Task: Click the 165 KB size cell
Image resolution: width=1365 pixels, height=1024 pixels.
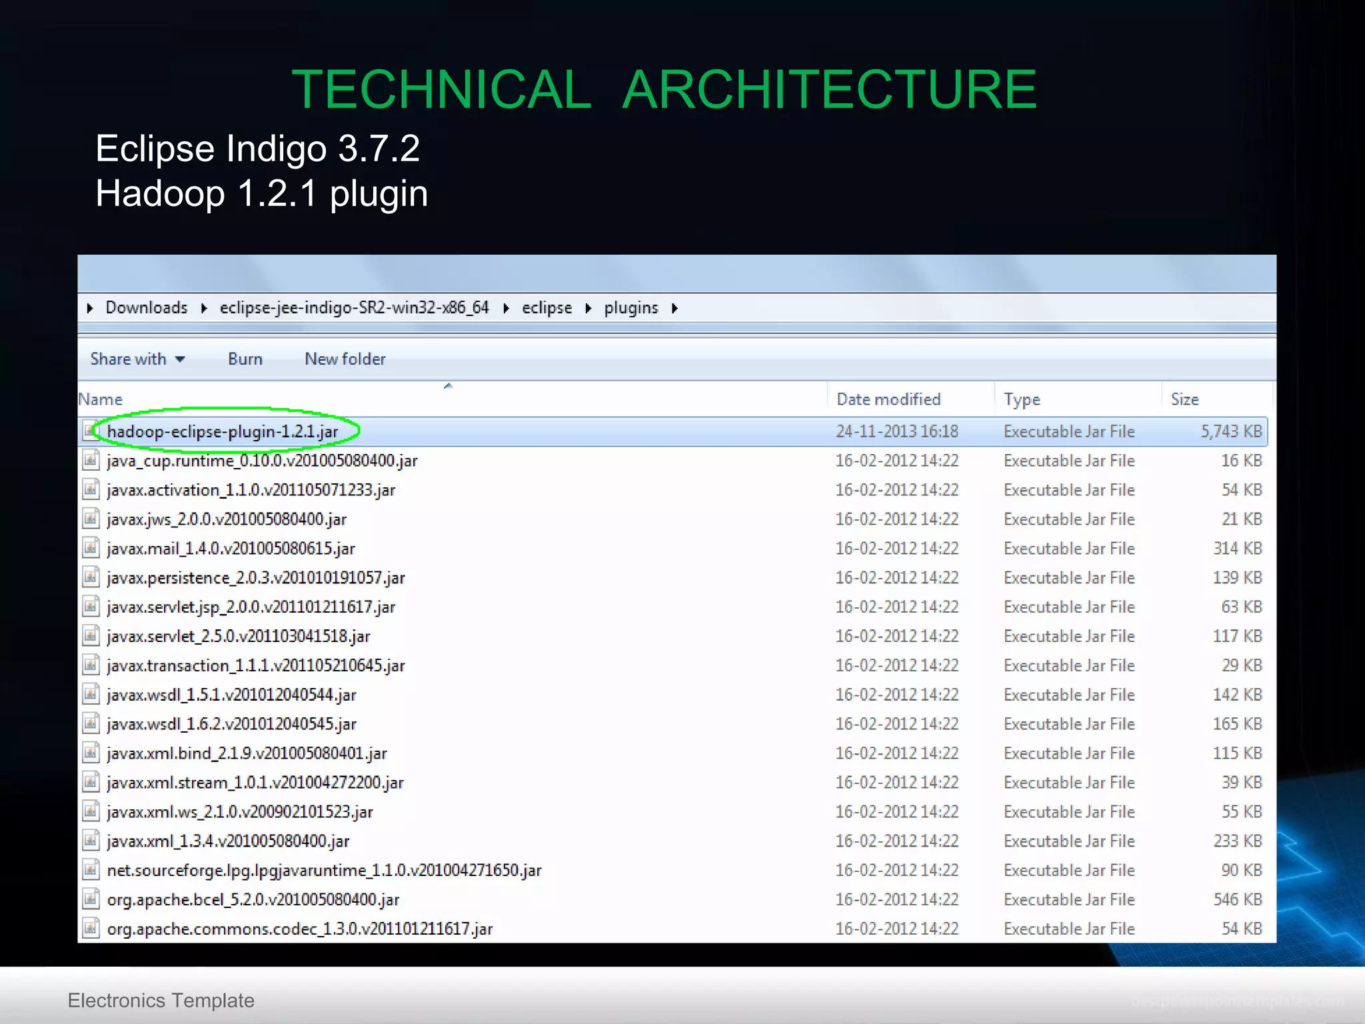Action: [x=1238, y=724]
